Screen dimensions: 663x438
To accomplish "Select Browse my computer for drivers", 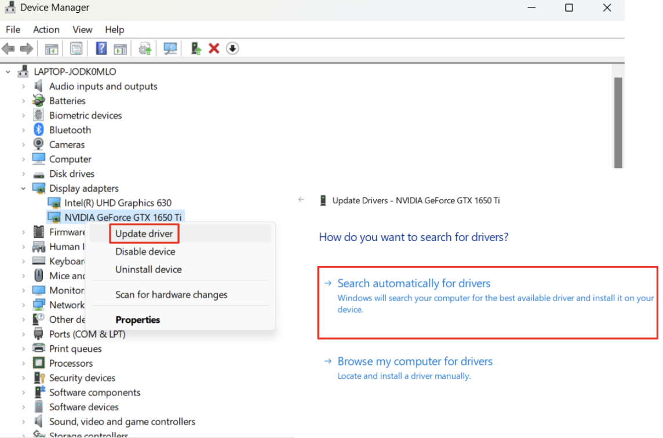I will pos(415,361).
